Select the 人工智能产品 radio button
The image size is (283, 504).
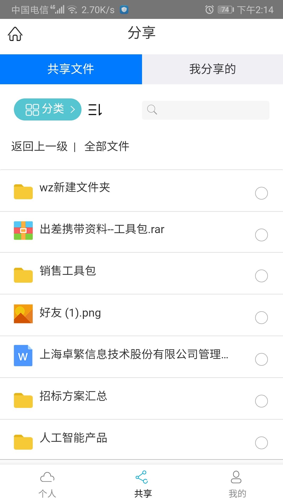pyautogui.click(x=261, y=443)
